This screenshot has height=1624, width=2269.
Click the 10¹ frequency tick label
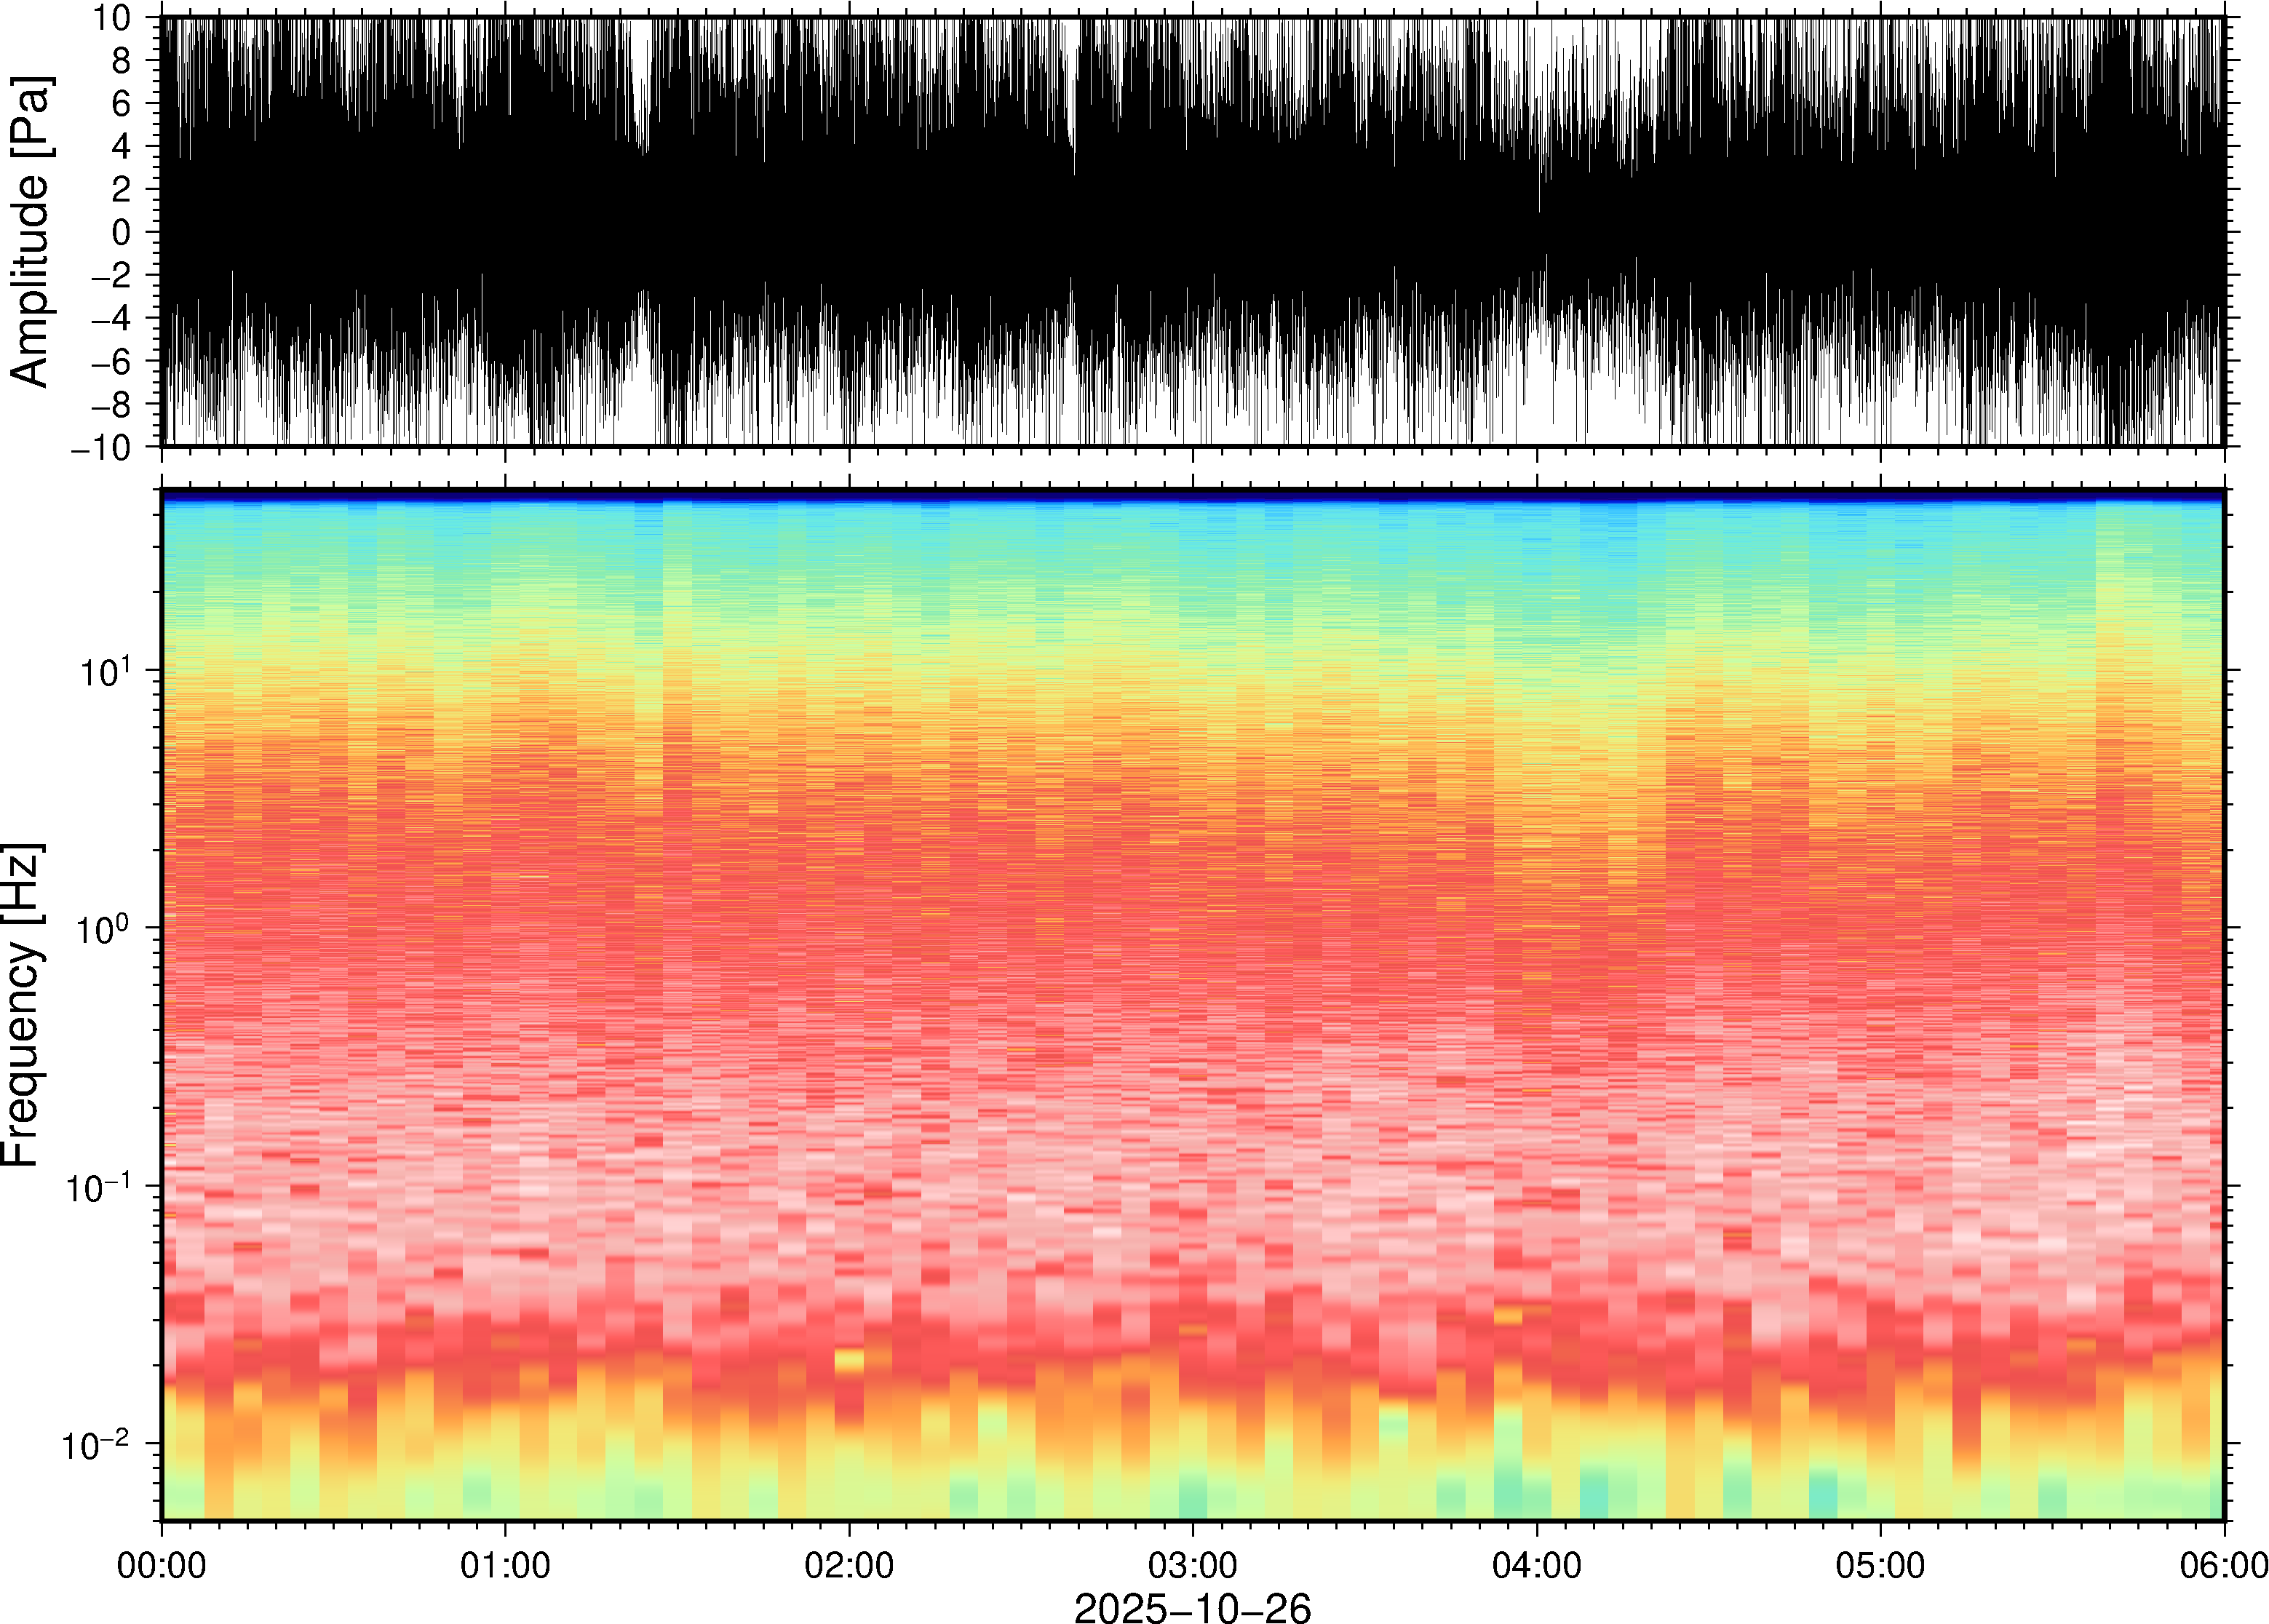click(105, 672)
